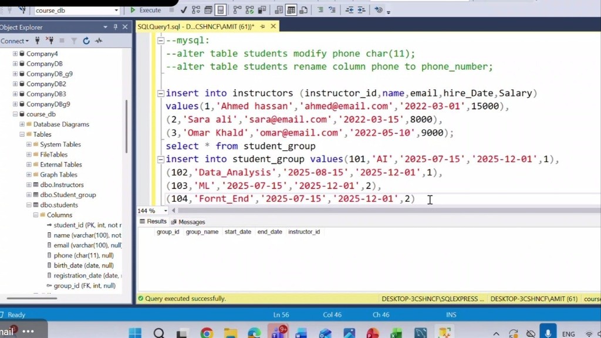
Task: Click the Change Connection plug icon in toolbar
Action: (23, 11)
